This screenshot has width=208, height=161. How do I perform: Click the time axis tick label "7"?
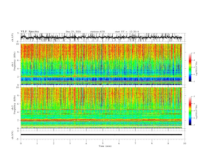[x=136, y=143]
